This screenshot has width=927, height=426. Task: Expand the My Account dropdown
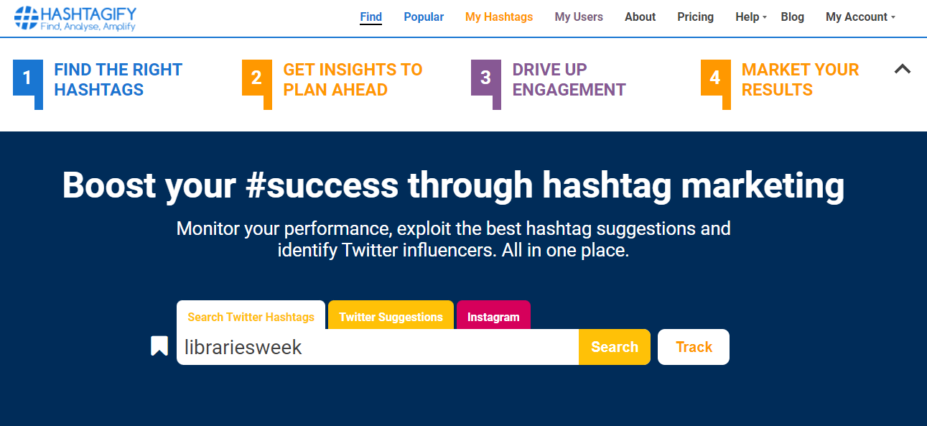[x=860, y=17]
